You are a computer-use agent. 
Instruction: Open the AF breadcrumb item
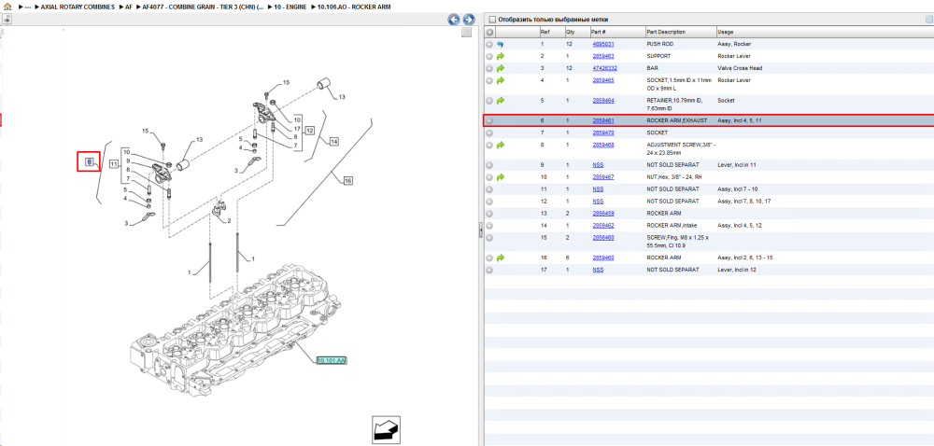tap(129, 7)
